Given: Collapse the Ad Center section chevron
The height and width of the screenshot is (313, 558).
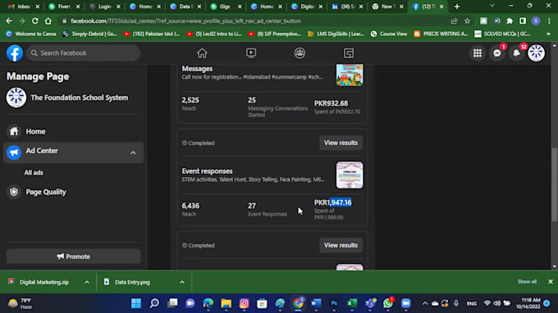Looking at the screenshot, I should (x=133, y=152).
